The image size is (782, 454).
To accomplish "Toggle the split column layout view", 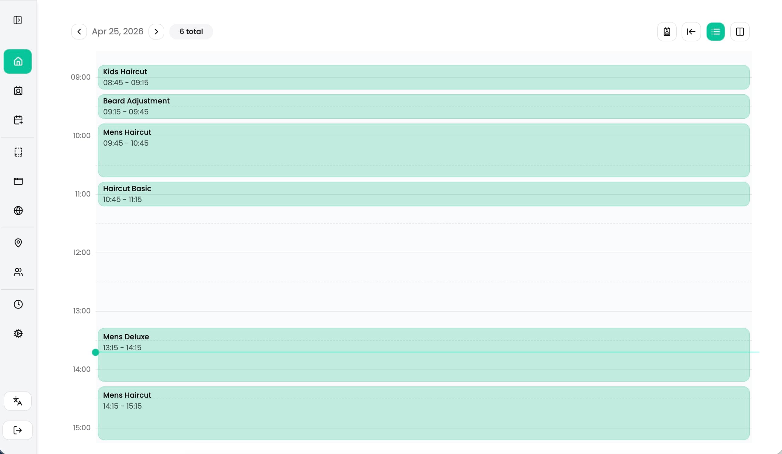I will click(740, 31).
